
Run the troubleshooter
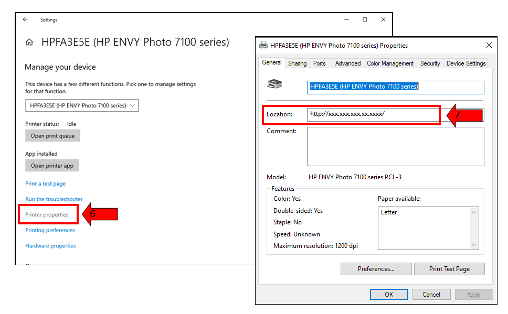click(x=54, y=199)
